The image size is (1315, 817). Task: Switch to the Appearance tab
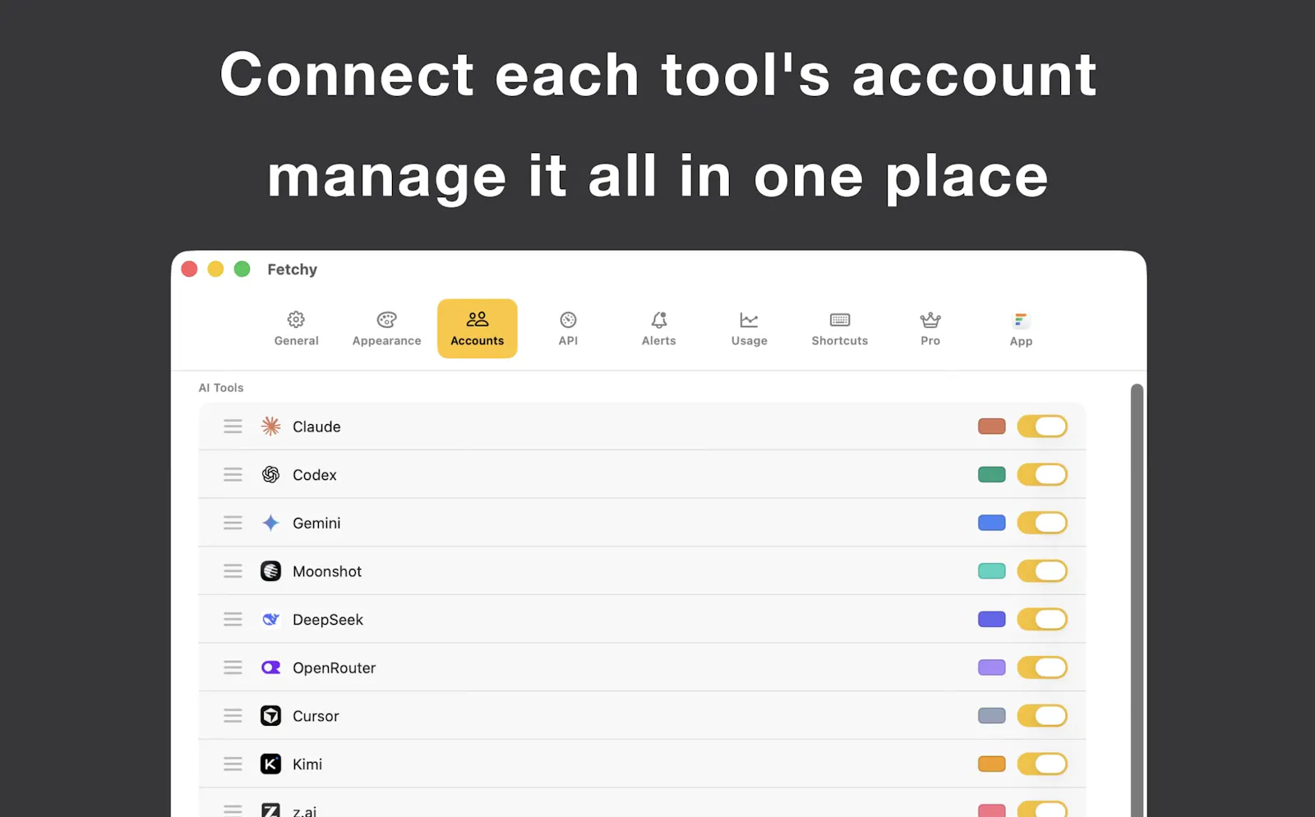click(x=386, y=329)
